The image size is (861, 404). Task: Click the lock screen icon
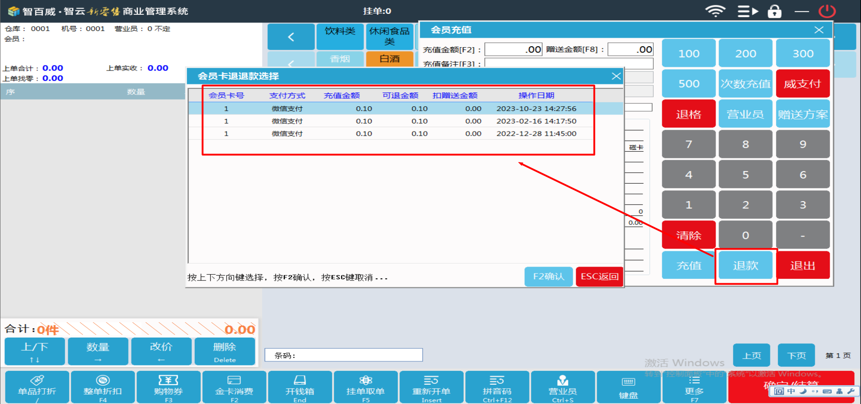[774, 11]
